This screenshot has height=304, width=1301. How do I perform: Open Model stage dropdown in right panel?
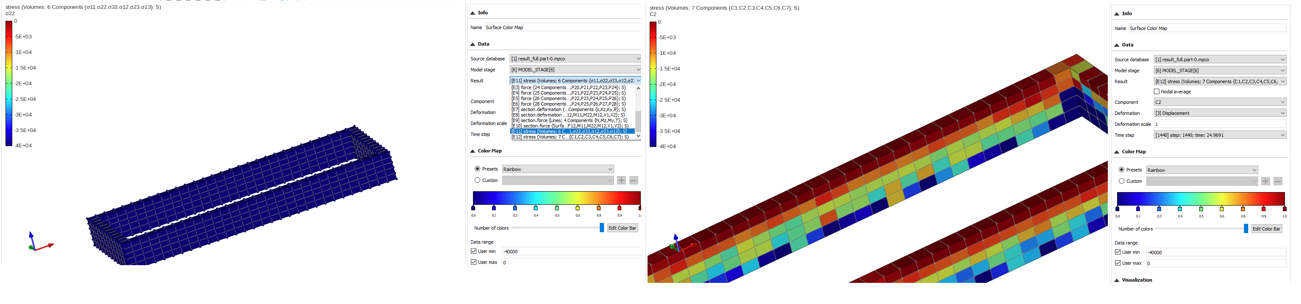pyautogui.click(x=1220, y=71)
